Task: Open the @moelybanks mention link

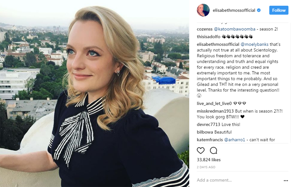Action: click(254, 44)
